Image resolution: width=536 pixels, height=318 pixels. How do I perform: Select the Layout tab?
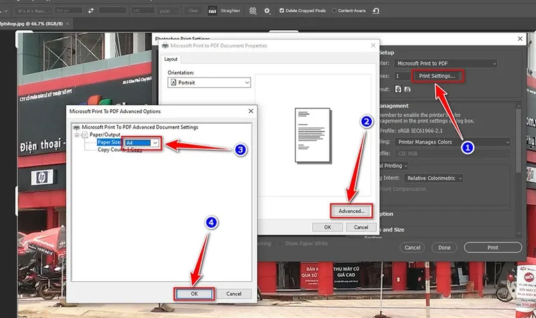[172, 59]
